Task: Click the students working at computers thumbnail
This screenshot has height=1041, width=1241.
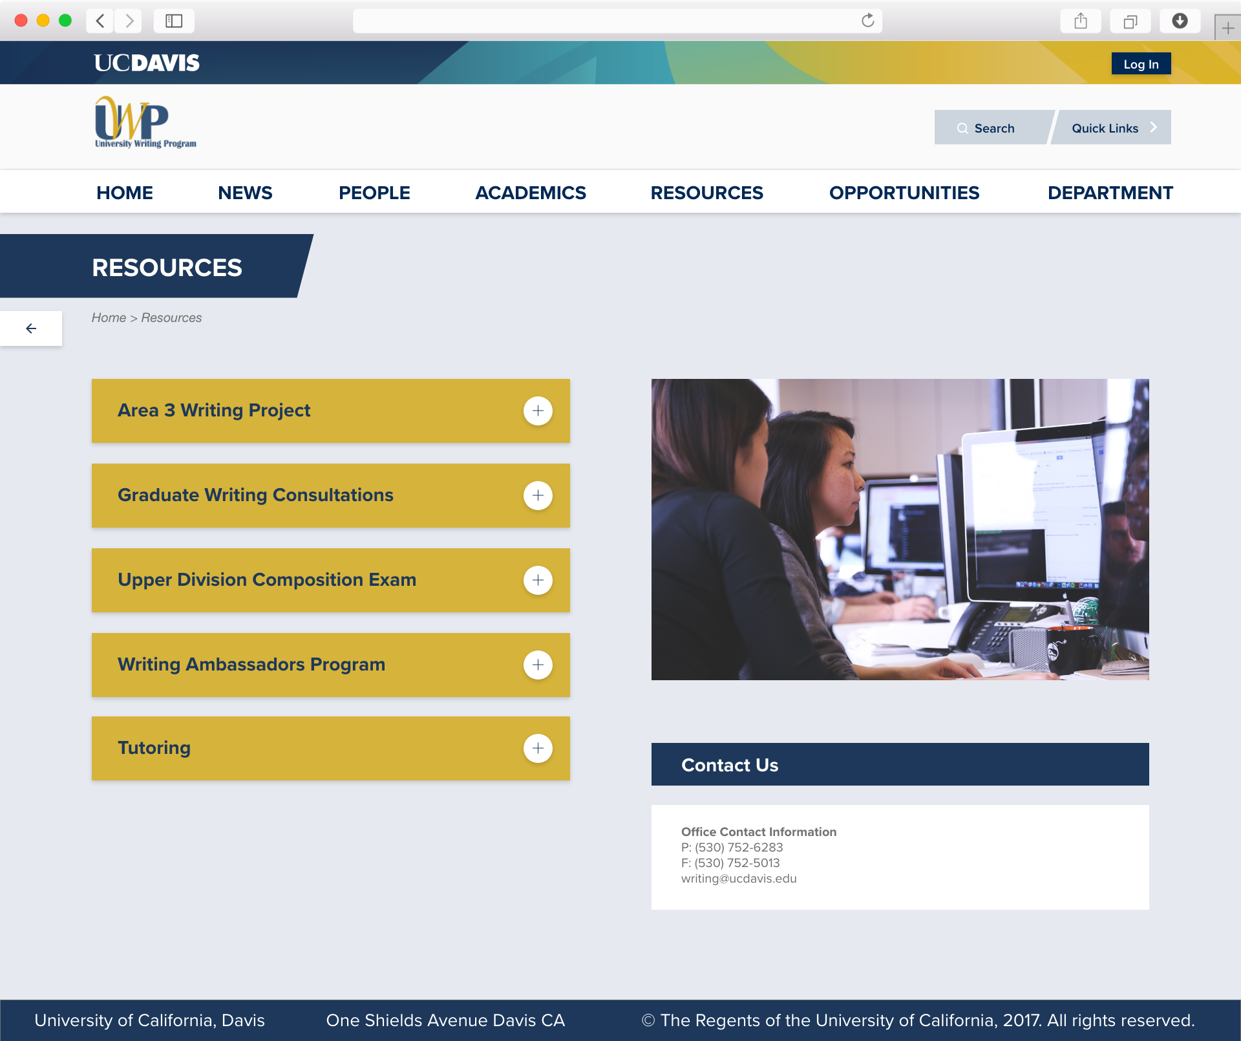Action: 898,529
